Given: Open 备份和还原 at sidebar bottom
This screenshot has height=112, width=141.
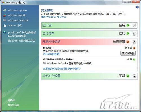Looking at the screenshot, I should click(x=13, y=105).
